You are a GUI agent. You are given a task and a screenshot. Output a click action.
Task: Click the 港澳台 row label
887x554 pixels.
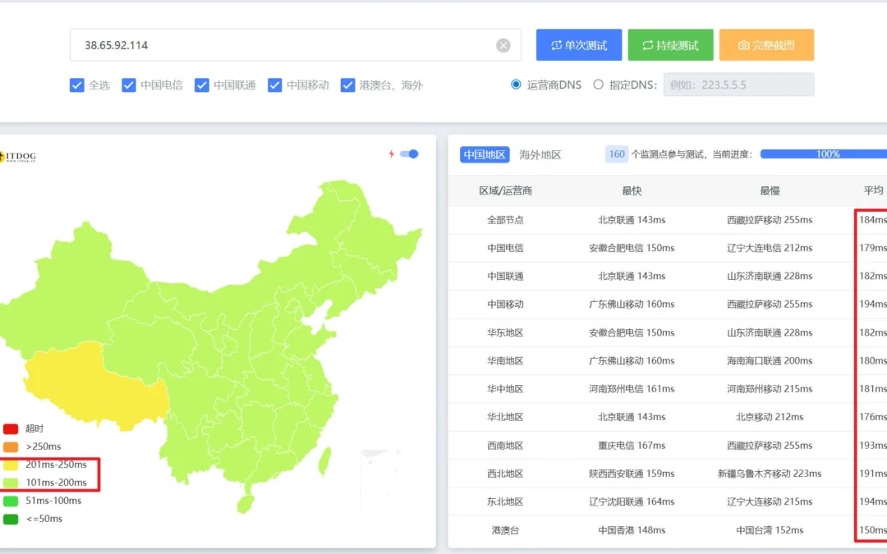pyautogui.click(x=506, y=530)
